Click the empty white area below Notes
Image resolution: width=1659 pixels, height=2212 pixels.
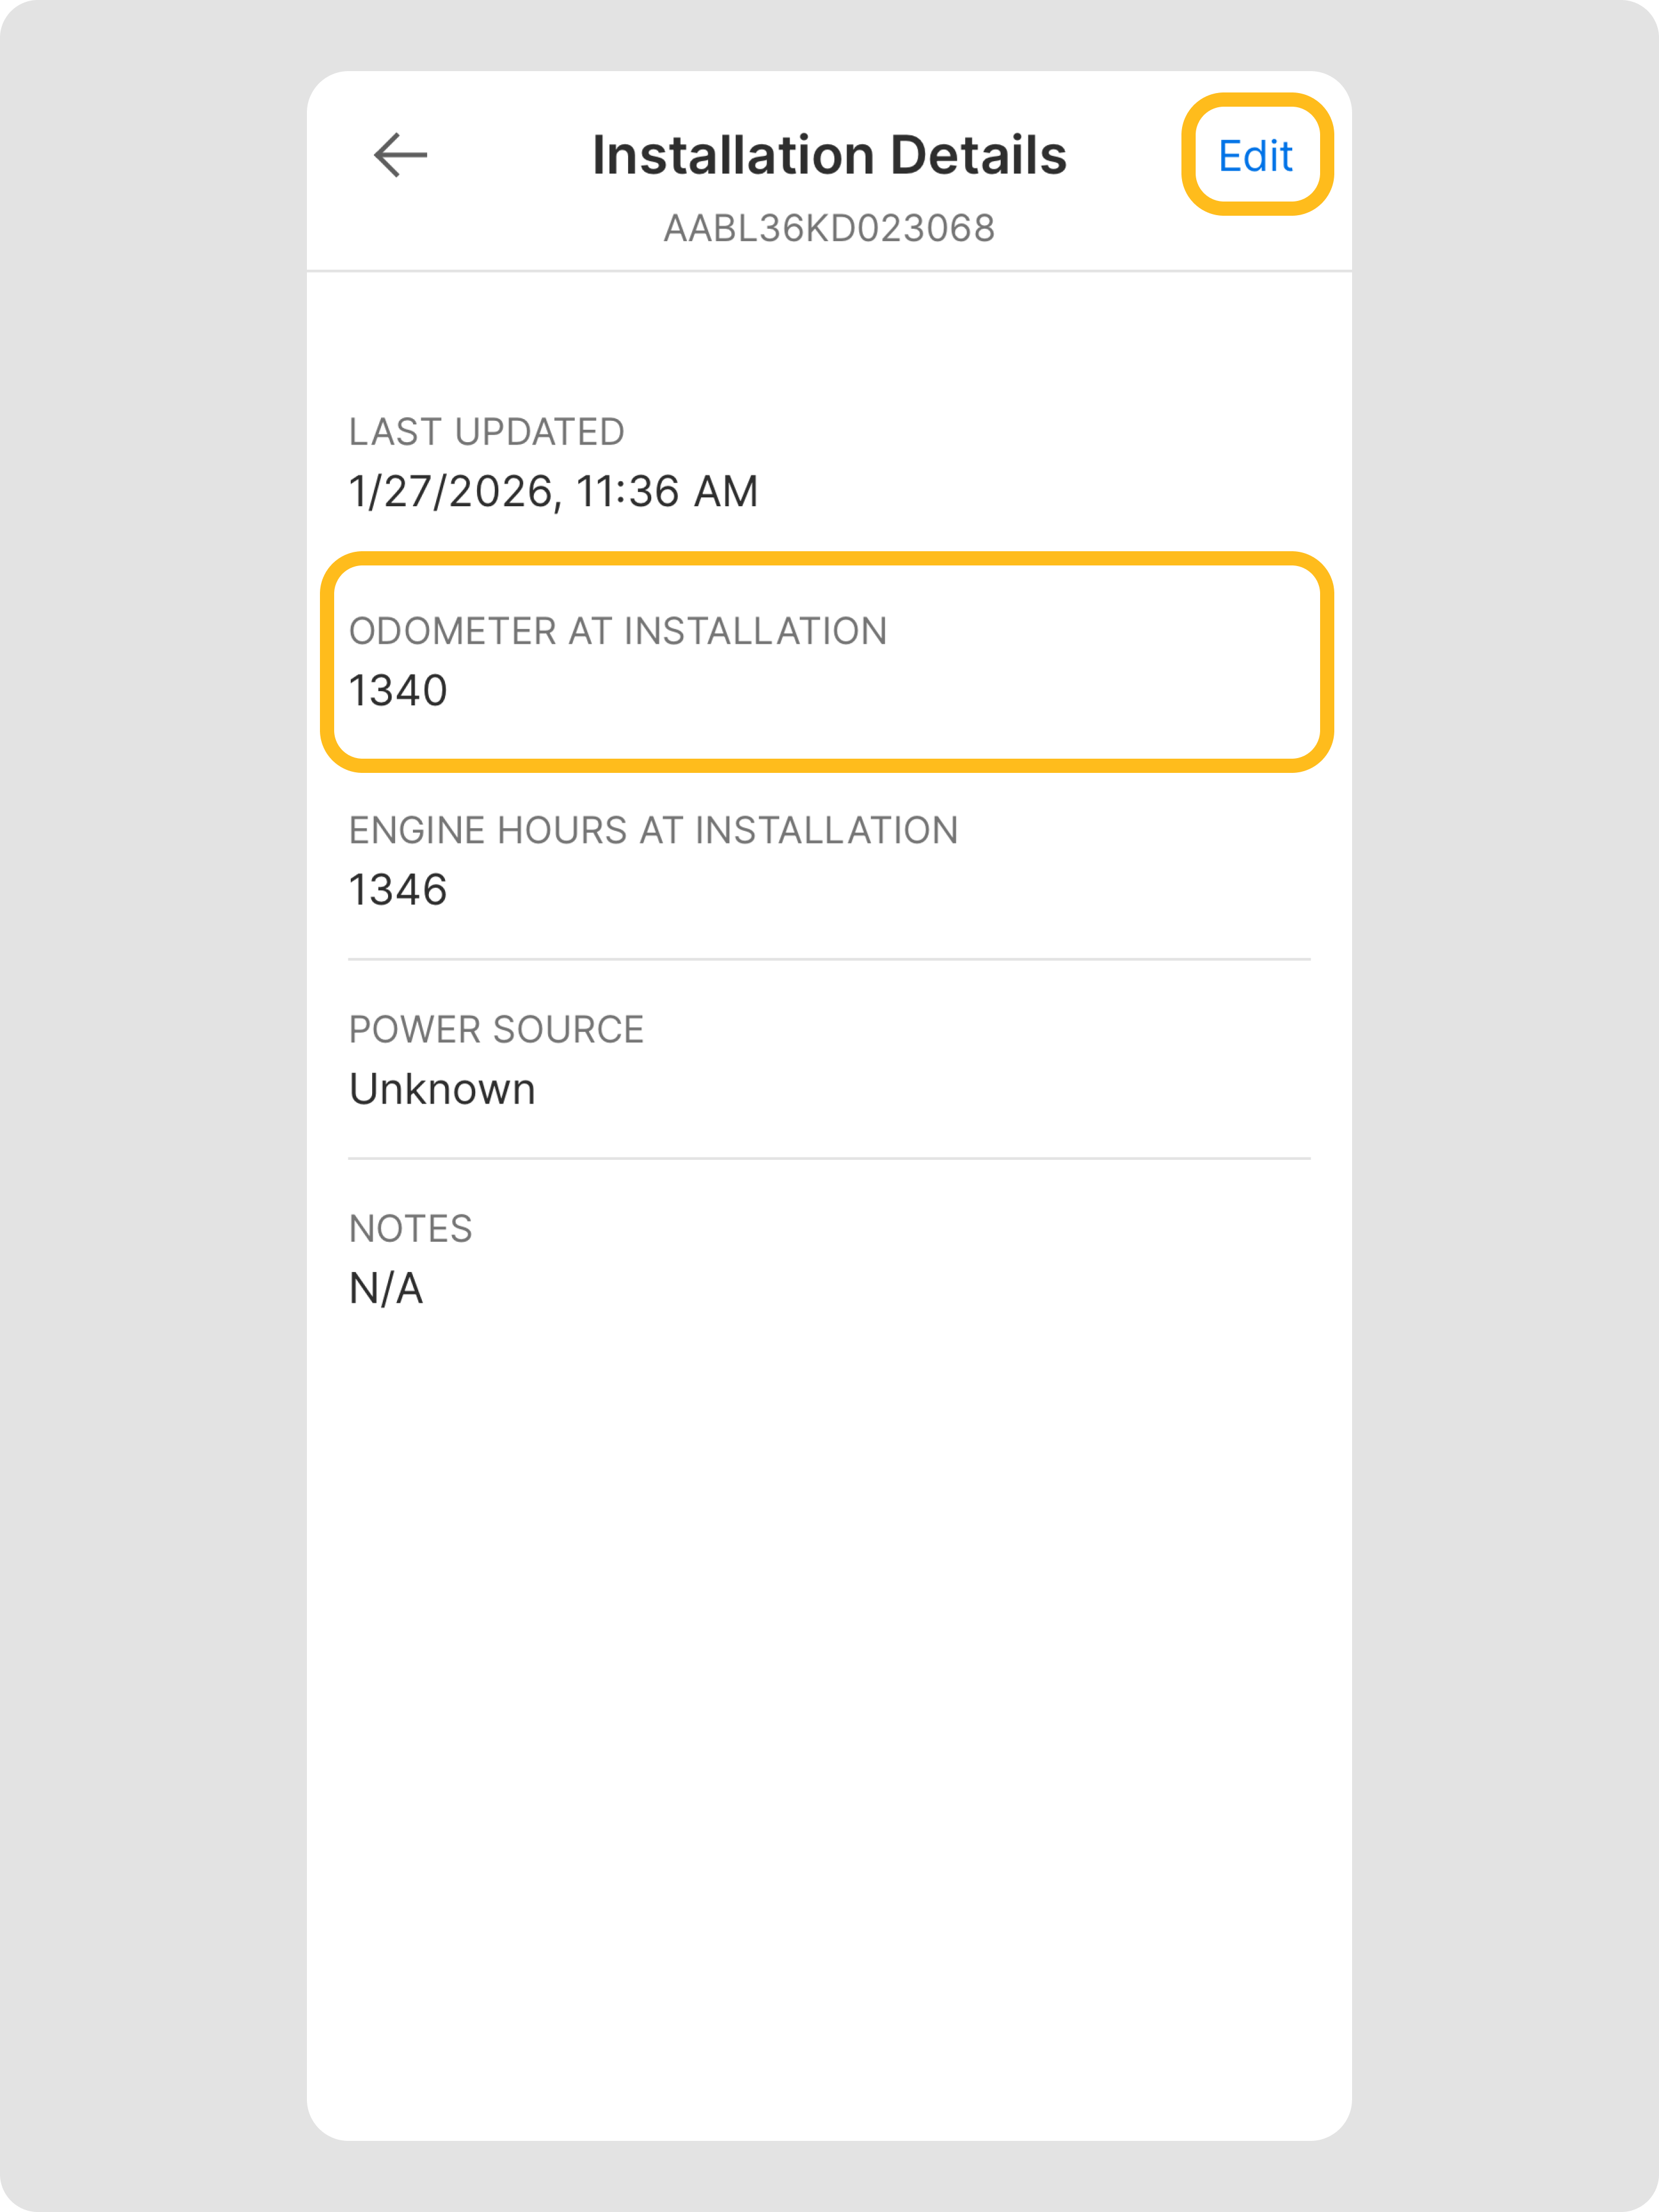(x=828, y=1700)
